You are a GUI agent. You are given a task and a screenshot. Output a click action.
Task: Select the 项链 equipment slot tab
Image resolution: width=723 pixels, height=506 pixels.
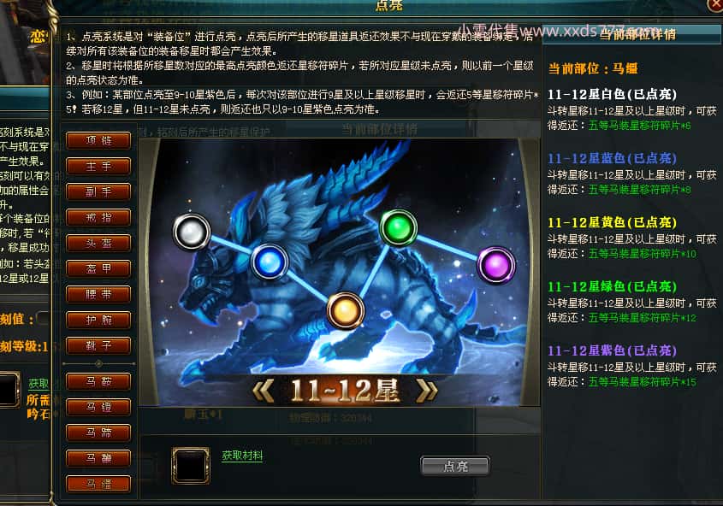coord(98,140)
